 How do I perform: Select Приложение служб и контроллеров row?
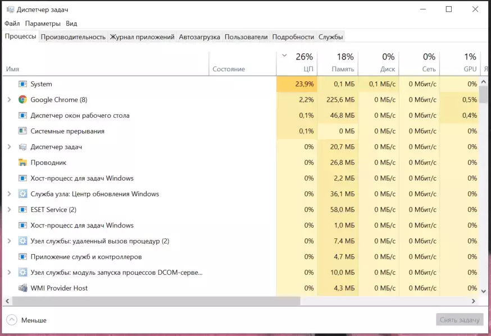pos(241,256)
